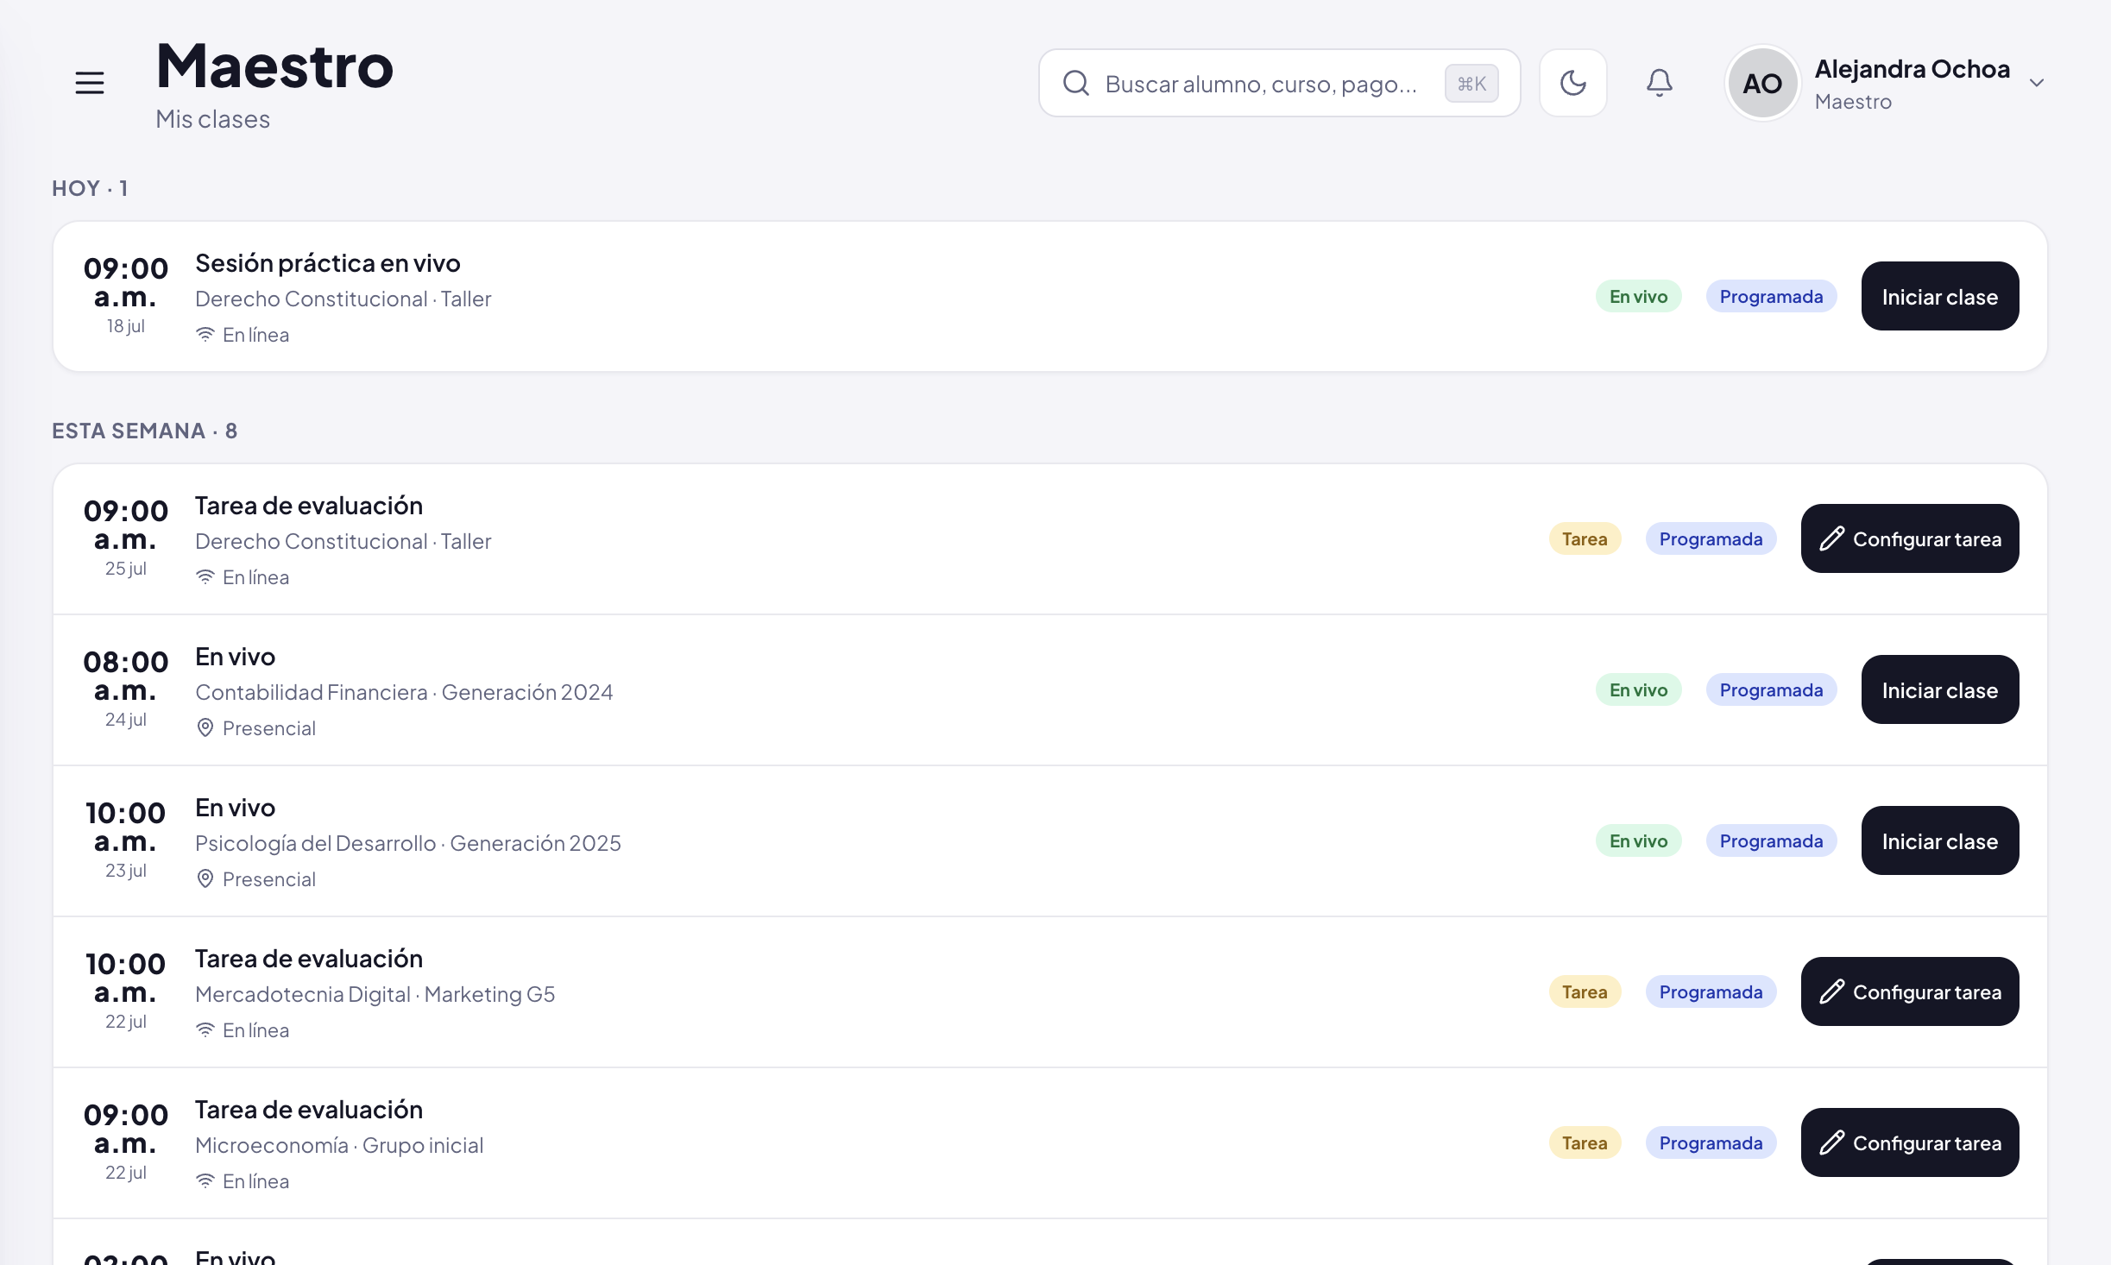This screenshot has width=2111, height=1265.
Task: Click pencil icon on 25 jul task button
Action: 1831,538
